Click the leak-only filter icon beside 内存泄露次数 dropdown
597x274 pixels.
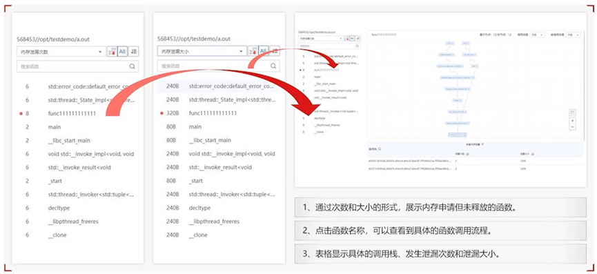(x=112, y=51)
